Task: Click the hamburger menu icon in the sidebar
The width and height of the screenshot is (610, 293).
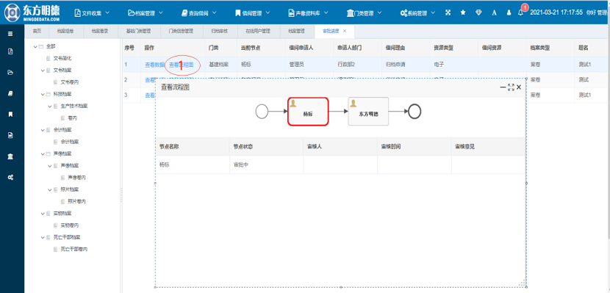Action: pyautogui.click(x=10, y=34)
